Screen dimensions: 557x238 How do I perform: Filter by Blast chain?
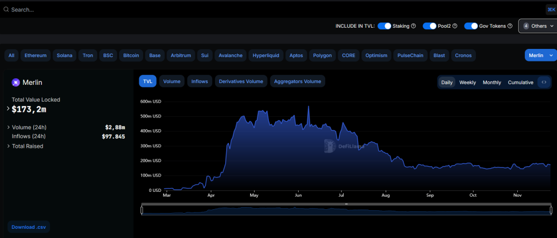pos(439,55)
